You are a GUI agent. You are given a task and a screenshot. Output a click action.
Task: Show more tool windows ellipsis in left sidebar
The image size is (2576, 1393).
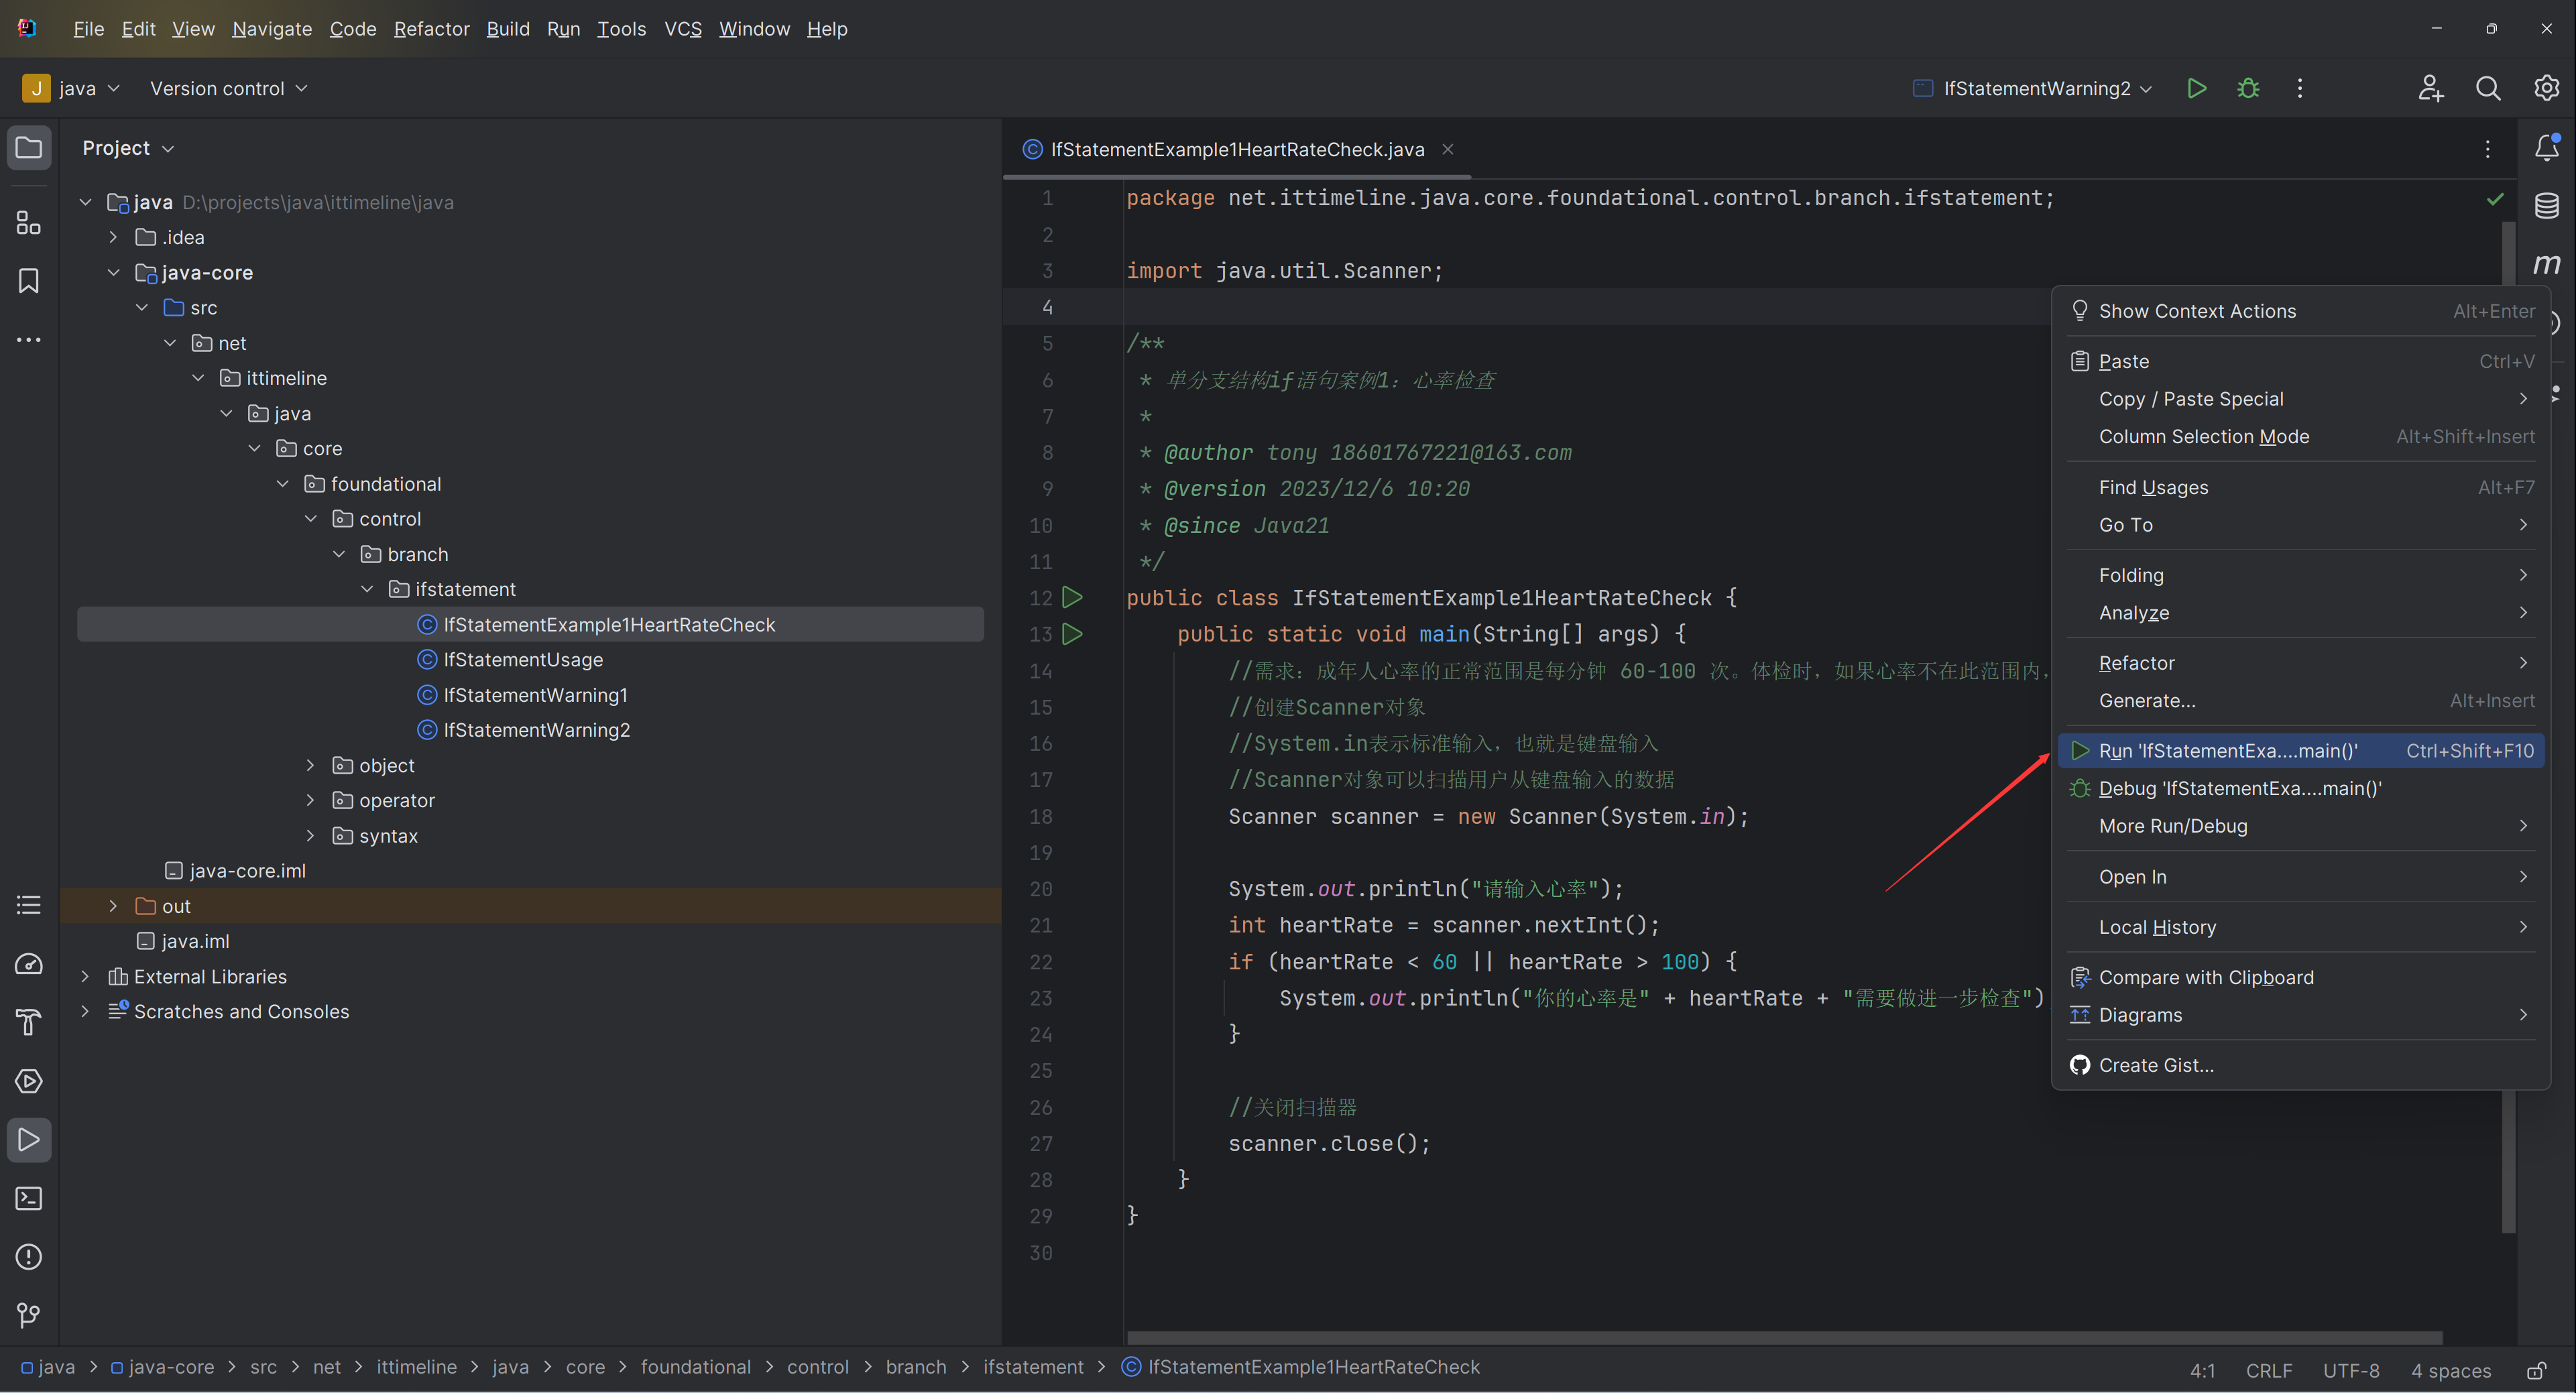click(29, 340)
